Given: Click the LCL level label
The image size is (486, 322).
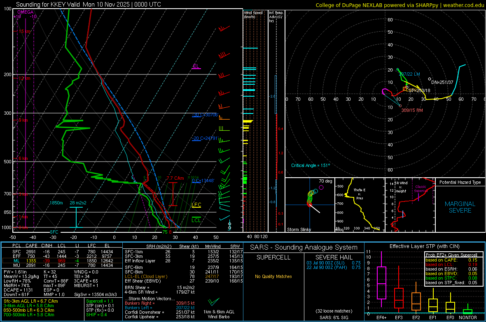Looking at the screenshot, I should [196, 220].
